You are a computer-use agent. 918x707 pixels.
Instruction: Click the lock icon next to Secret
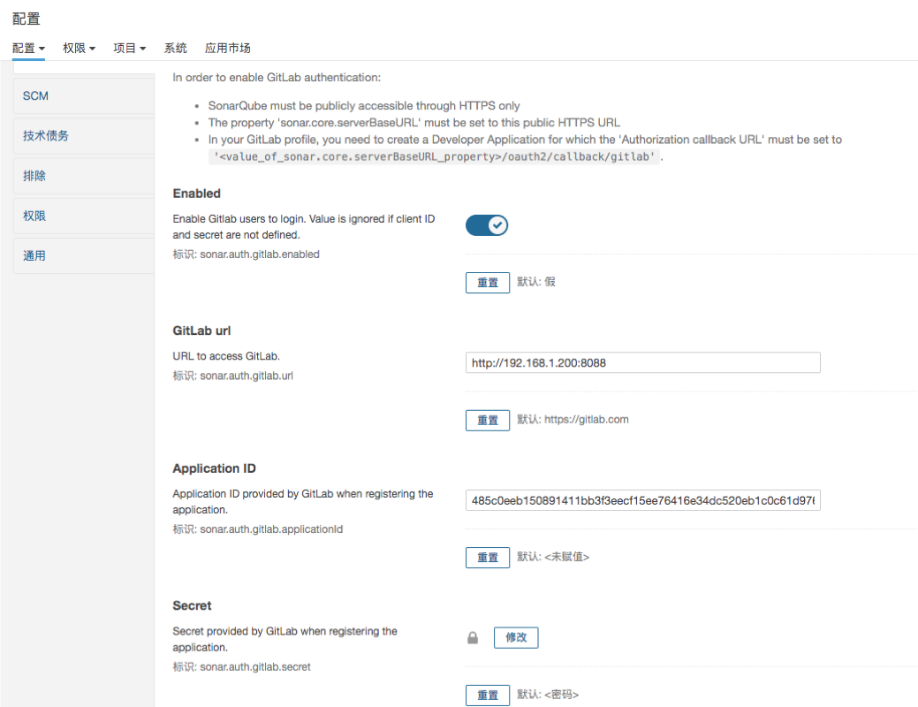pos(473,638)
